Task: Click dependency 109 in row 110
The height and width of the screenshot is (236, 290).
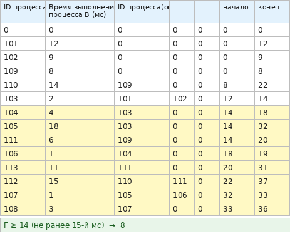Action: [142, 85]
